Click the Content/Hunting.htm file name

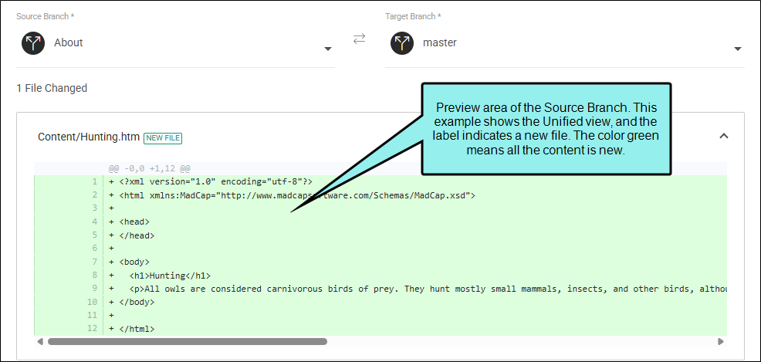pyautogui.click(x=89, y=137)
